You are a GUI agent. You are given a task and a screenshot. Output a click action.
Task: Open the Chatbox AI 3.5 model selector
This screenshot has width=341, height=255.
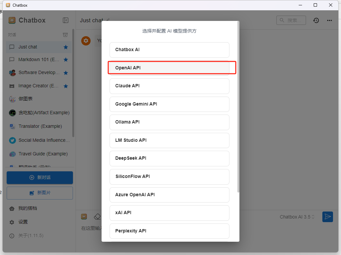pyautogui.click(x=297, y=217)
